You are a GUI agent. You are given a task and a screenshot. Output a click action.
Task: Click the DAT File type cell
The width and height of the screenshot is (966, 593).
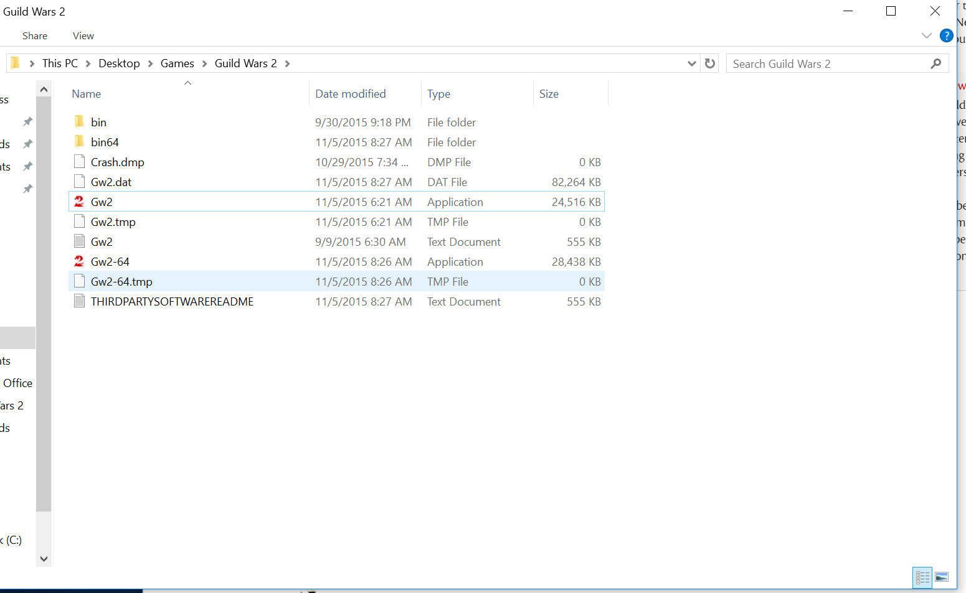click(x=447, y=182)
